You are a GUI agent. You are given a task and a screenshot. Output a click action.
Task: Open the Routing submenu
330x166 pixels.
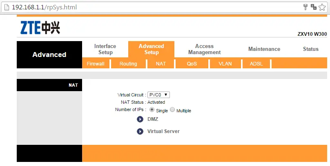[x=128, y=64]
